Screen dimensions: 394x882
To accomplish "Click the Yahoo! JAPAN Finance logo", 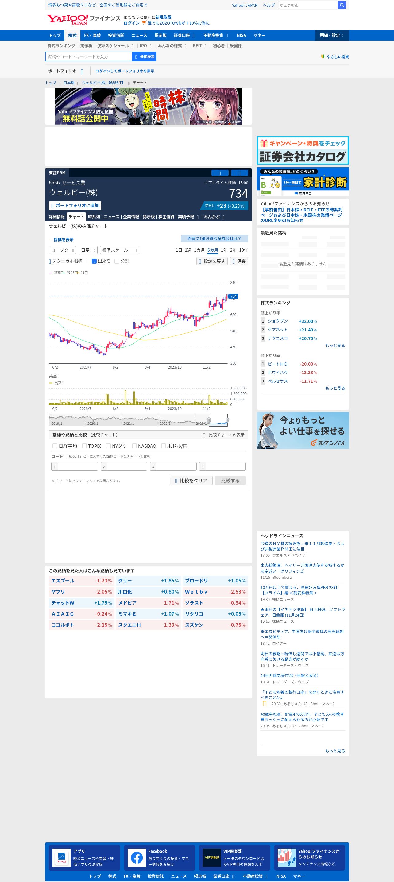I will pyautogui.click(x=83, y=20).
